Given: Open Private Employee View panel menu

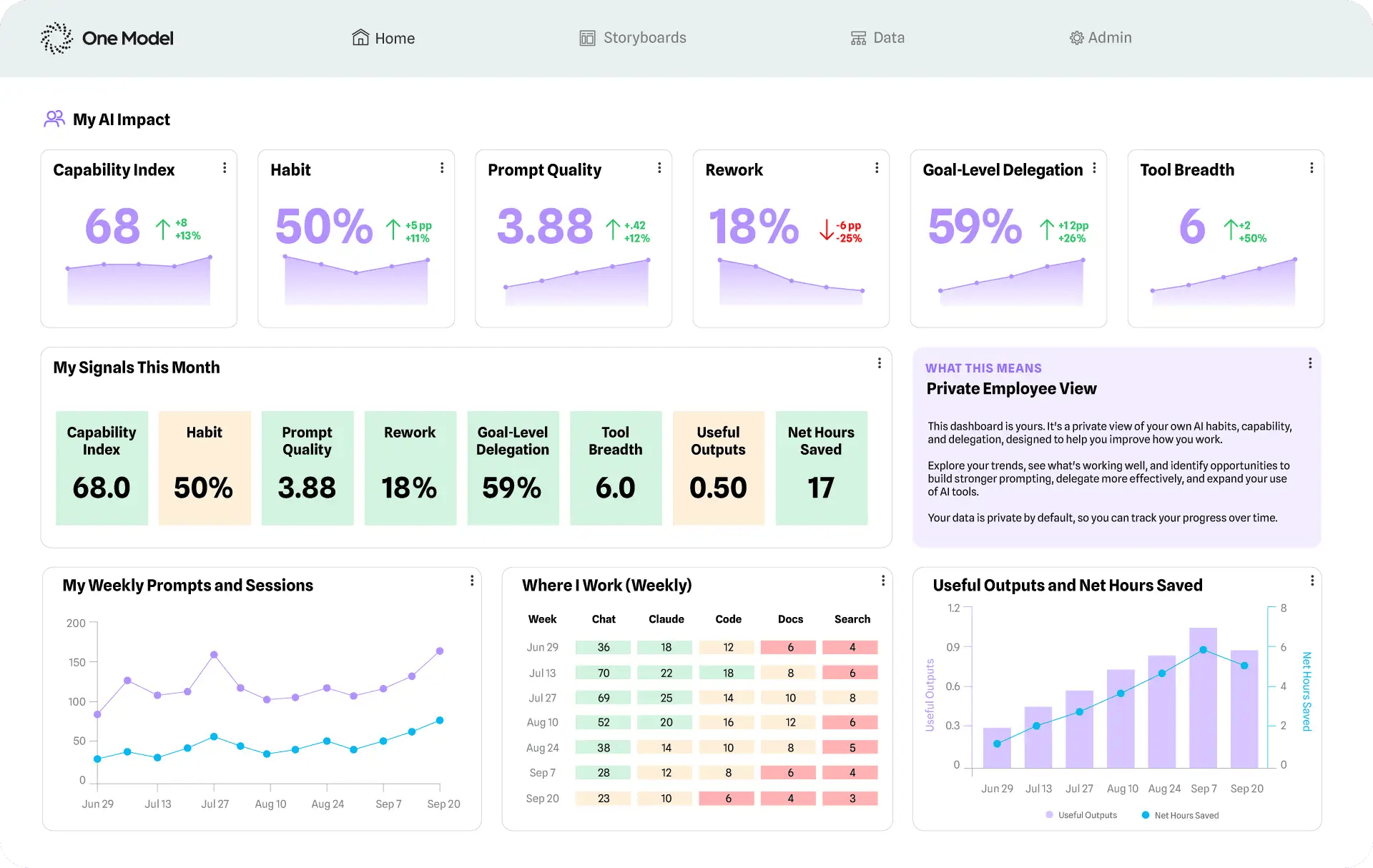Looking at the screenshot, I should pyautogui.click(x=1310, y=363).
